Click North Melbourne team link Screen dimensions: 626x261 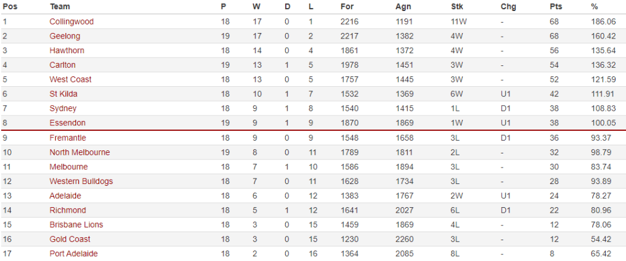click(80, 152)
